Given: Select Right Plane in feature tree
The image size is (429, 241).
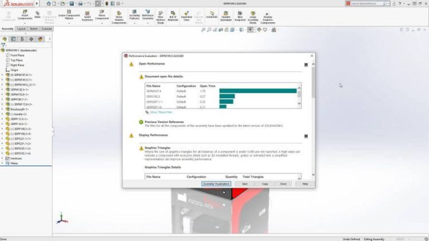Looking at the screenshot, I should (x=17, y=65).
